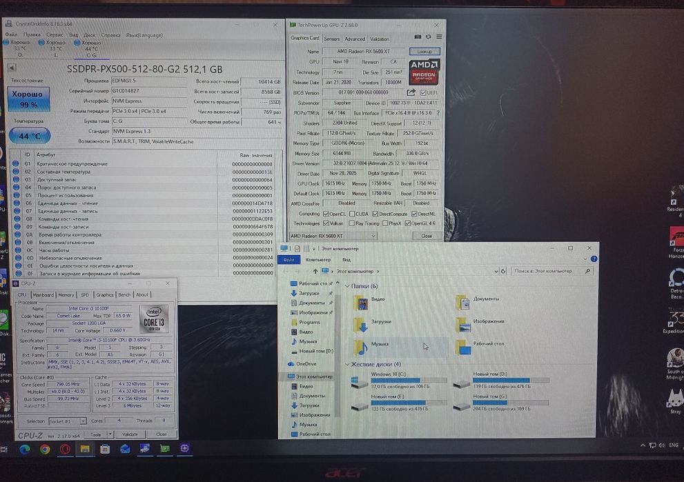Launch Microsoft Edge from the taskbar
The width and height of the screenshot is (684, 482).
(x=24, y=449)
